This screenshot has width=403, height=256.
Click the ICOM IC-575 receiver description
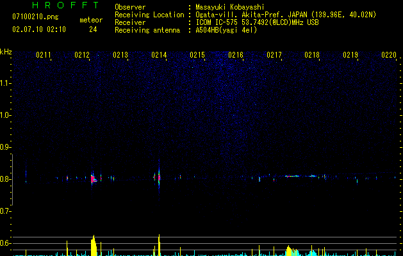click(x=257, y=22)
